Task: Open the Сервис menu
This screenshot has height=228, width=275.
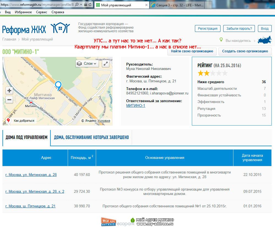Action: point(42,12)
